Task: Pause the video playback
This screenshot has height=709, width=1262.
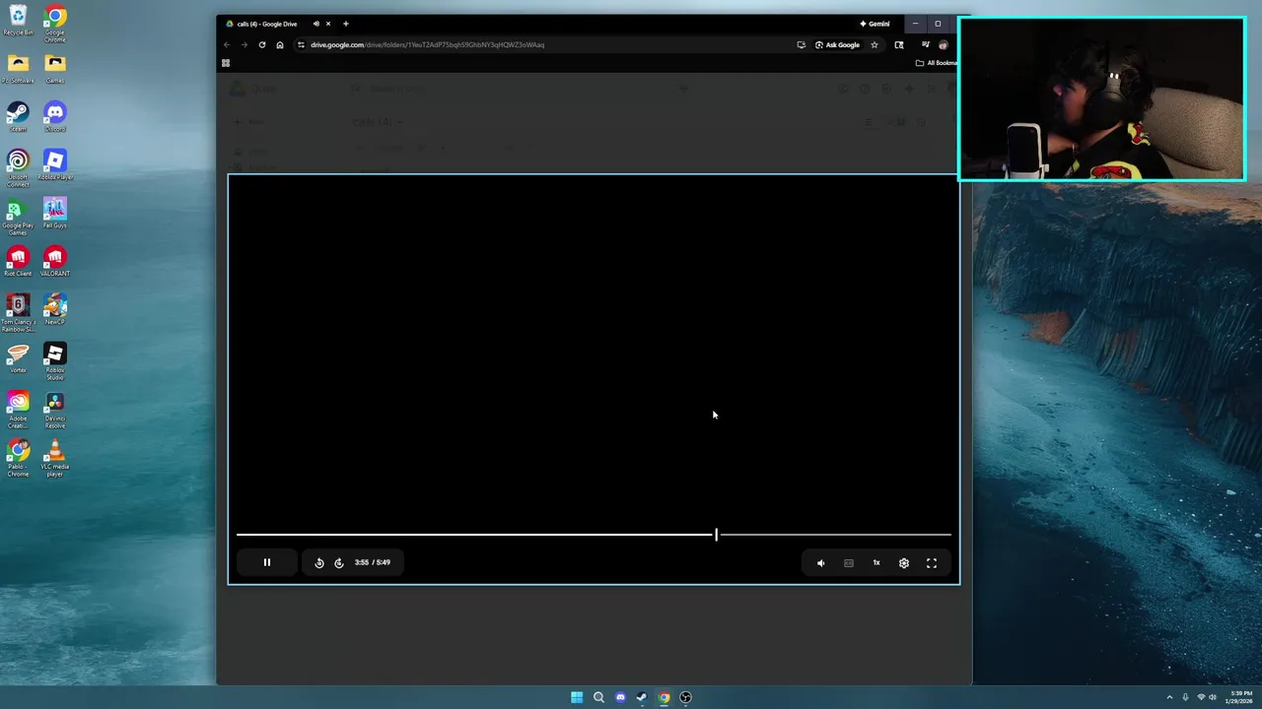Action: pos(266,562)
